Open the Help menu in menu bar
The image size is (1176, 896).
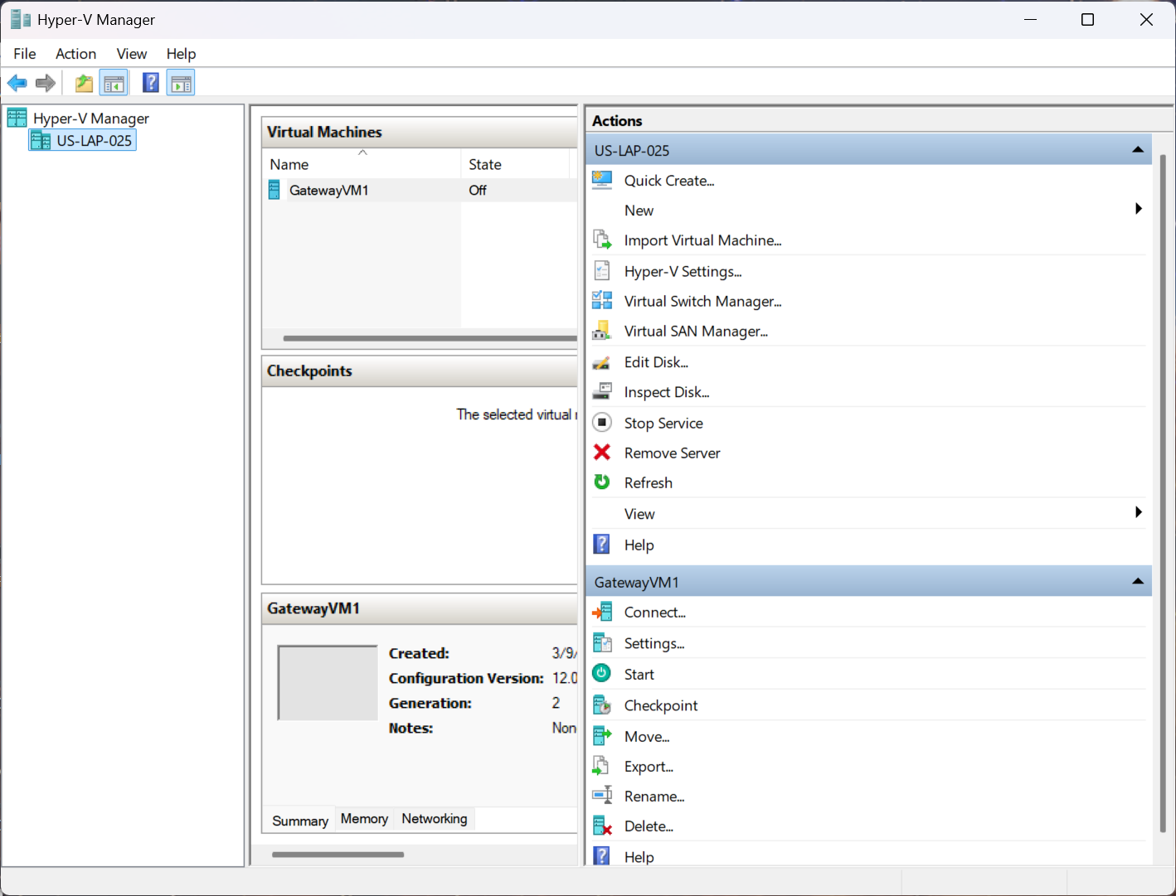[181, 54]
